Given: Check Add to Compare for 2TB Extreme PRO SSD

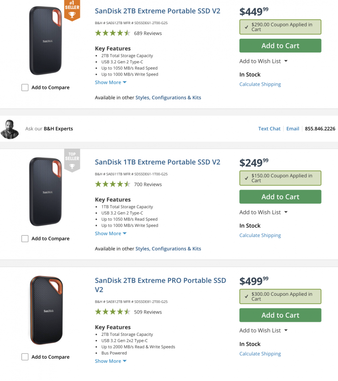Looking at the screenshot, I should coord(25,357).
